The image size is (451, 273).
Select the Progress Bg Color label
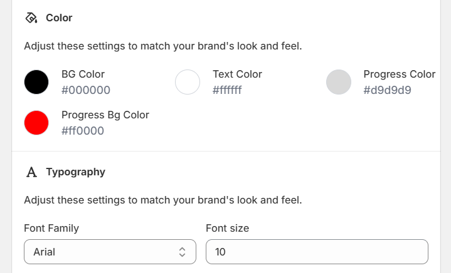tap(105, 115)
